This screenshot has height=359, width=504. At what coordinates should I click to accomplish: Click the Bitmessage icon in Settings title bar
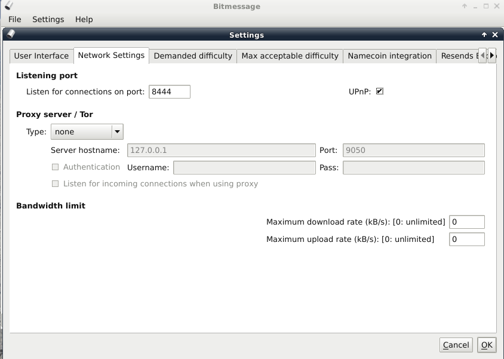[x=11, y=34]
